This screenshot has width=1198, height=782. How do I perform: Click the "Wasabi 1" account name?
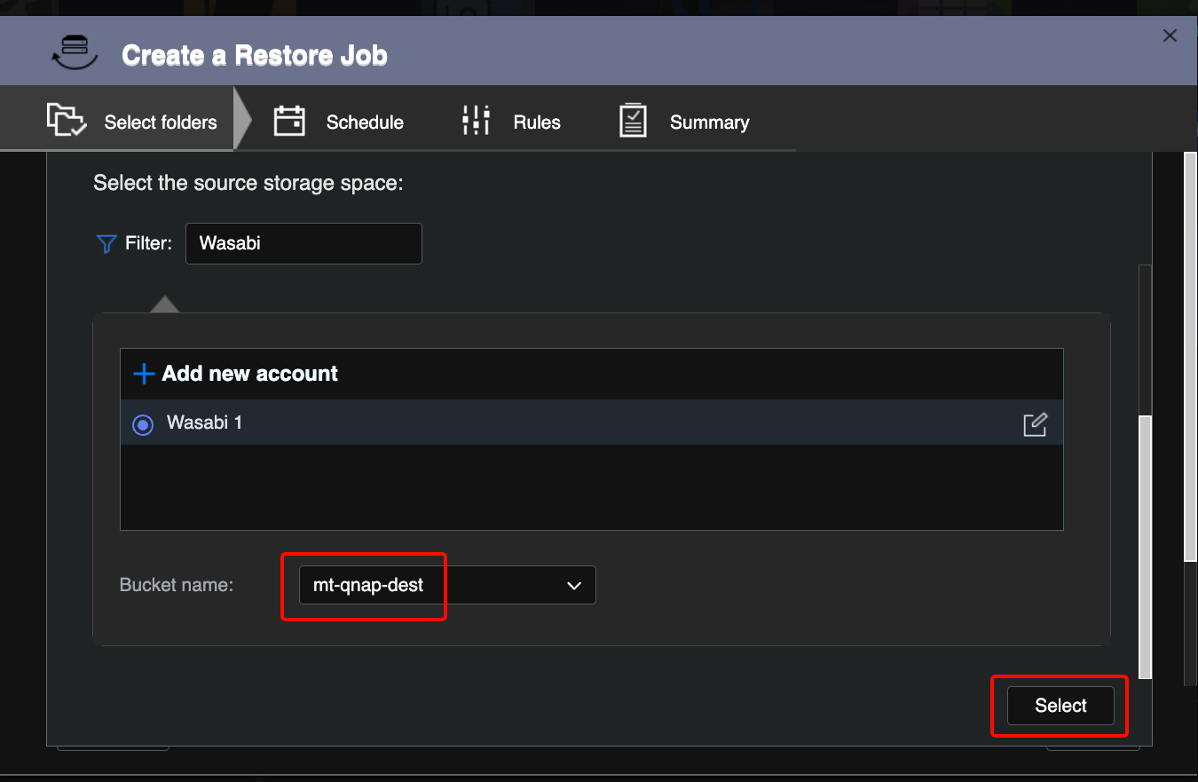tap(205, 423)
